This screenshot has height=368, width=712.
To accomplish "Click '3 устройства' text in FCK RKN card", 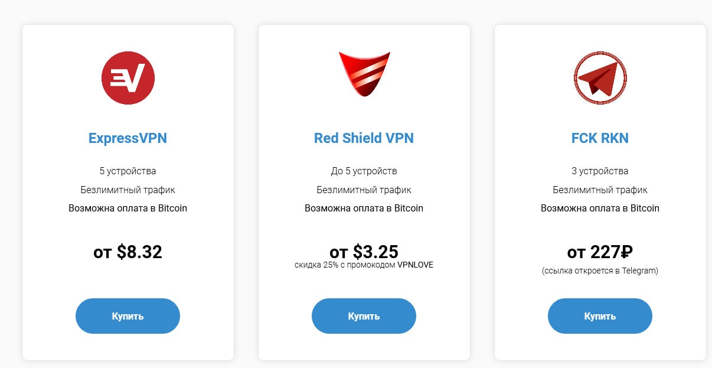I will (600, 171).
